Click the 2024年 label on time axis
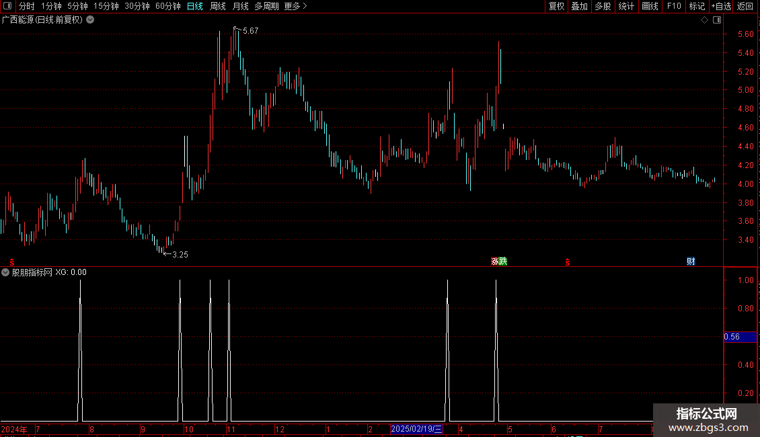This screenshot has height=437, width=760. (14, 429)
